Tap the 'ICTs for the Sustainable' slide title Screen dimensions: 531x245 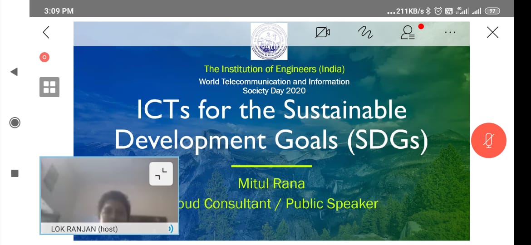(x=272, y=111)
